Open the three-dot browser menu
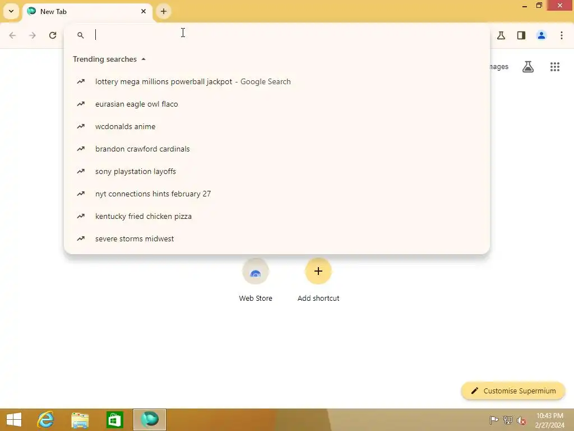The image size is (574, 431). pos(562,35)
